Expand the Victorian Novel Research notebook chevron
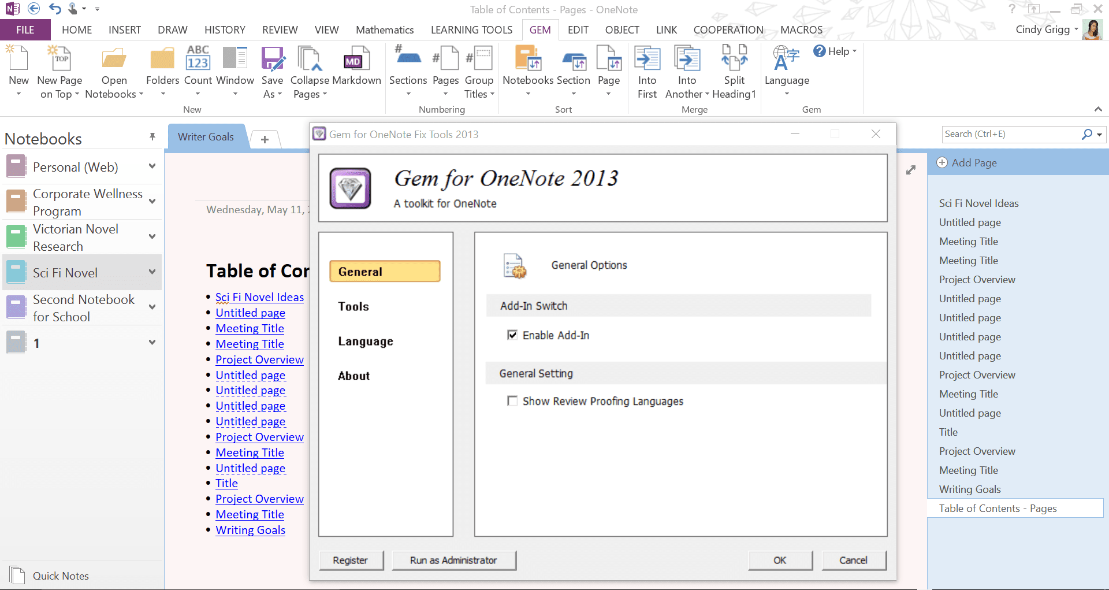 click(152, 237)
